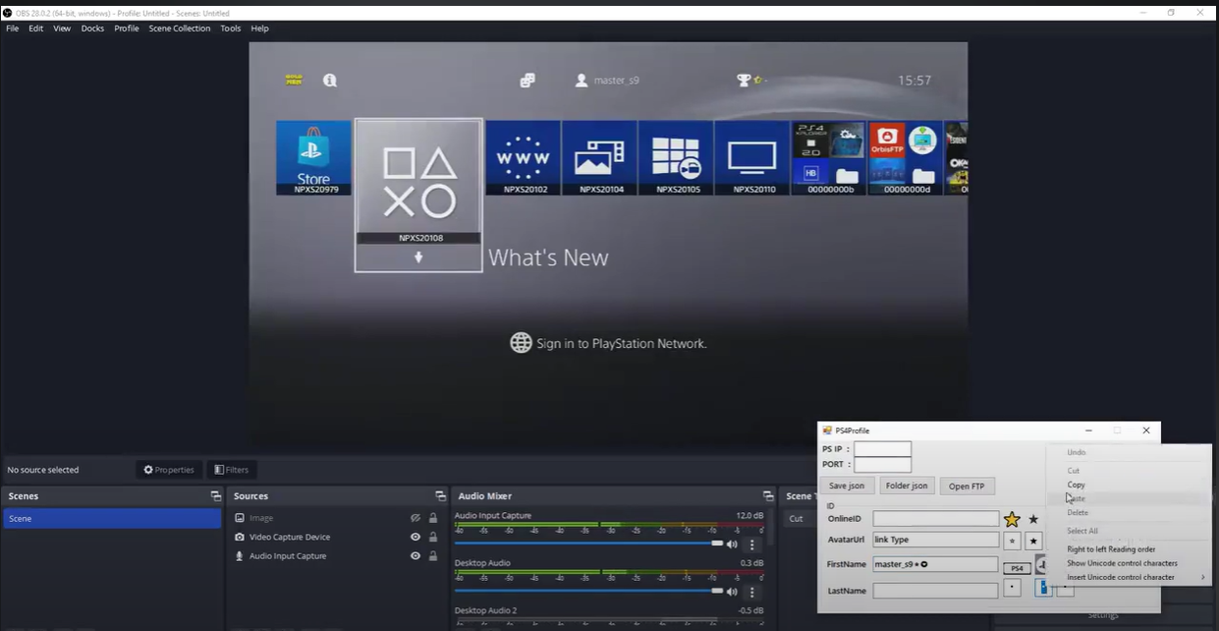The image size is (1219, 631).
Task: Open the Internet Browser www tile
Action: (524, 157)
